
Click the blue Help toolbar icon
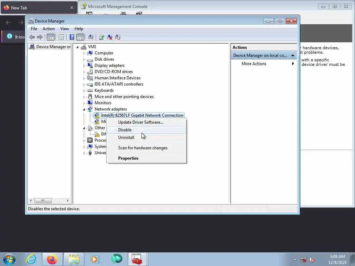(x=72, y=37)
